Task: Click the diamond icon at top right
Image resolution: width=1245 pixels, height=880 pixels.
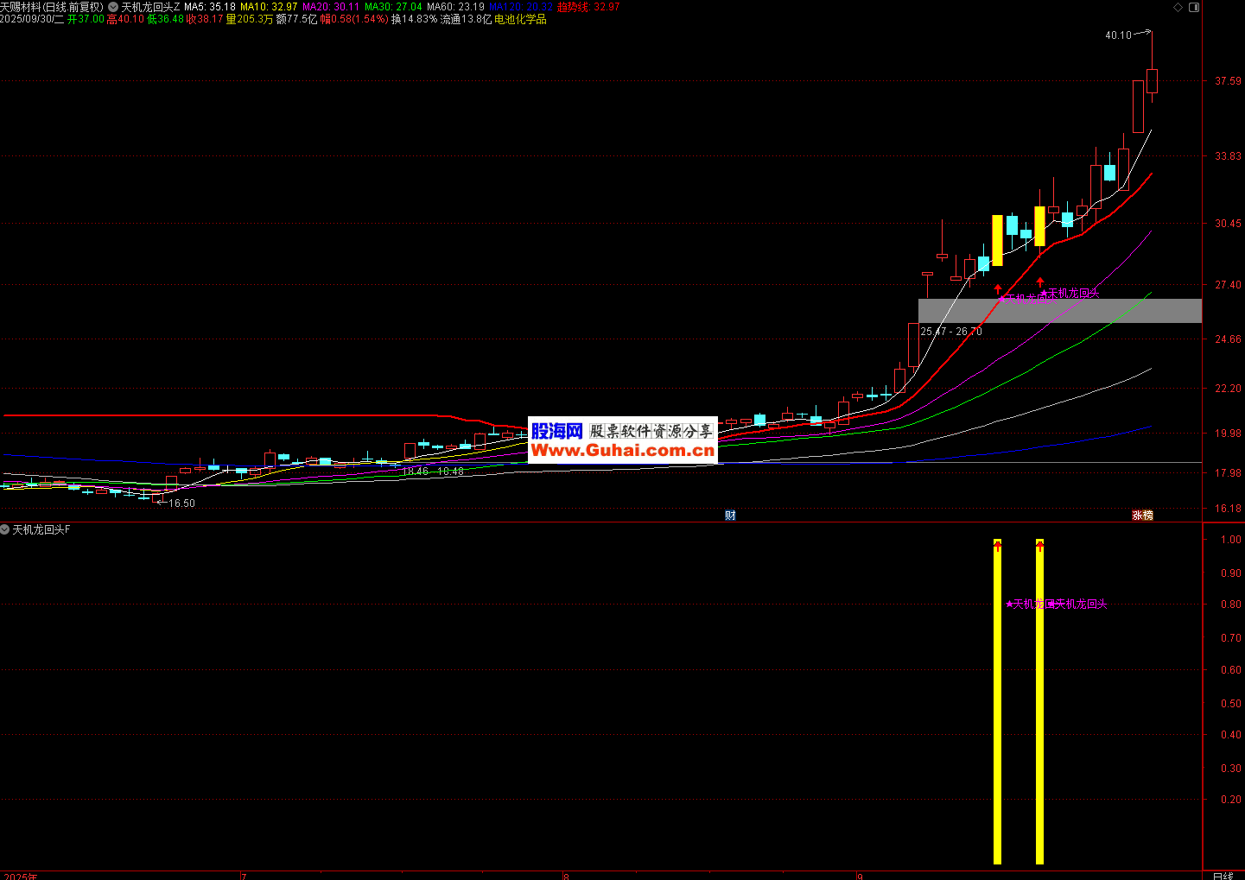Action: pos(1178,7)
